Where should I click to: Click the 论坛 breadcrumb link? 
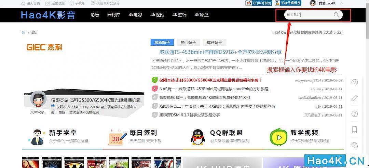point(34,32)
